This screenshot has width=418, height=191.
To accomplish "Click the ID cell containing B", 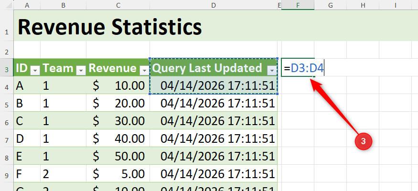I will (27, 103).
